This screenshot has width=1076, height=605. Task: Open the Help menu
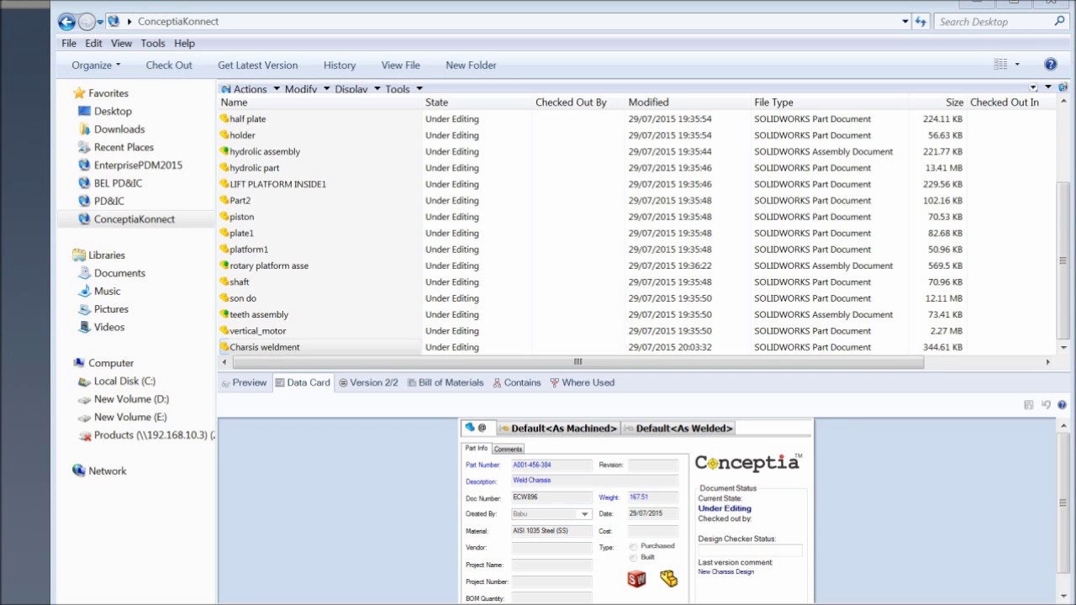(184, 43)
